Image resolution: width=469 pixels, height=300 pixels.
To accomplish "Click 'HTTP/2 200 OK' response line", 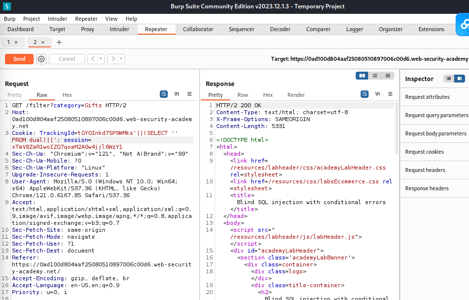I will tap(238, 105).
